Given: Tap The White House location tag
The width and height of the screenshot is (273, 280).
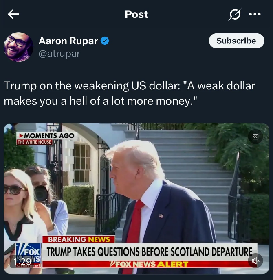Looking at the screenshot, I should (35, 142).
